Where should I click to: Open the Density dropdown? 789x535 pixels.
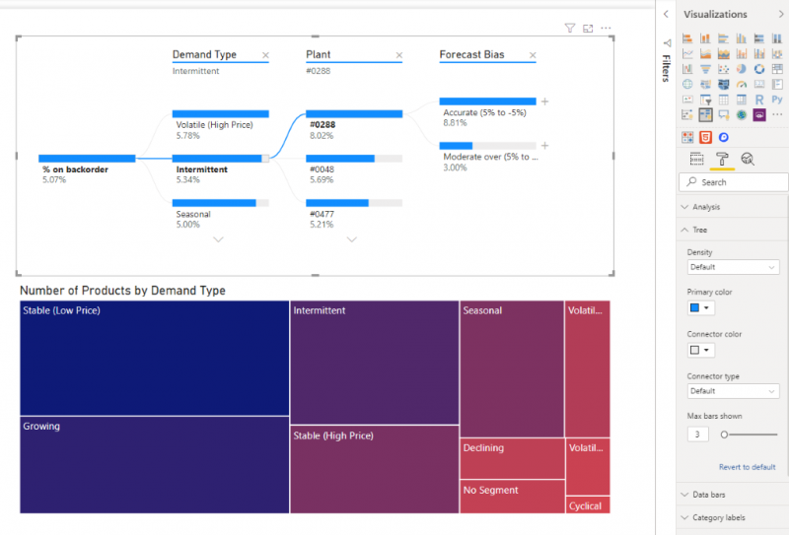pos(733,267)
